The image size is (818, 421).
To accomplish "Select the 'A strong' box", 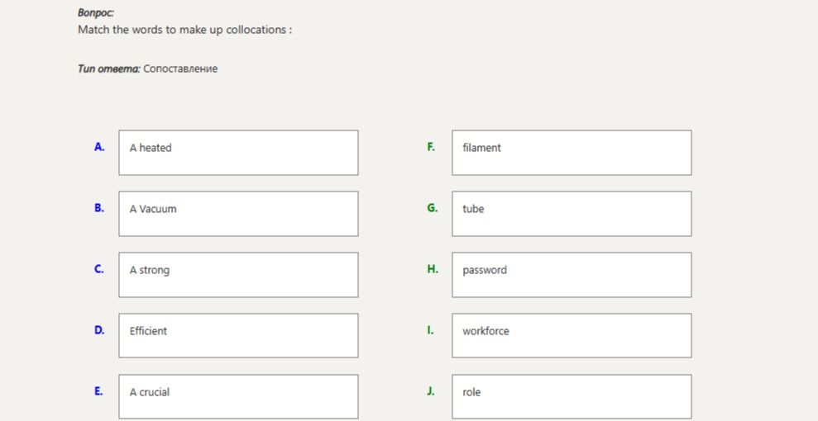I will [x=238, y=275].
